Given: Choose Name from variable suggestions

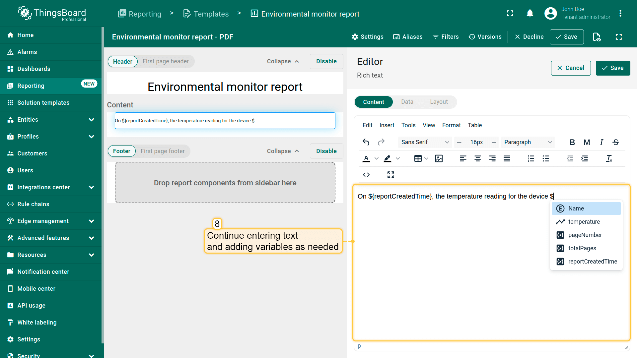Looking at the screenshot, I should pos(586,209).
